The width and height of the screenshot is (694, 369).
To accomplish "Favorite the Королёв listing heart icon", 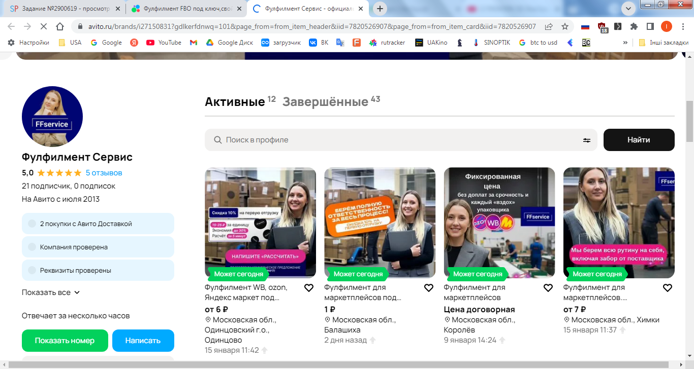I will coord(548,288).
